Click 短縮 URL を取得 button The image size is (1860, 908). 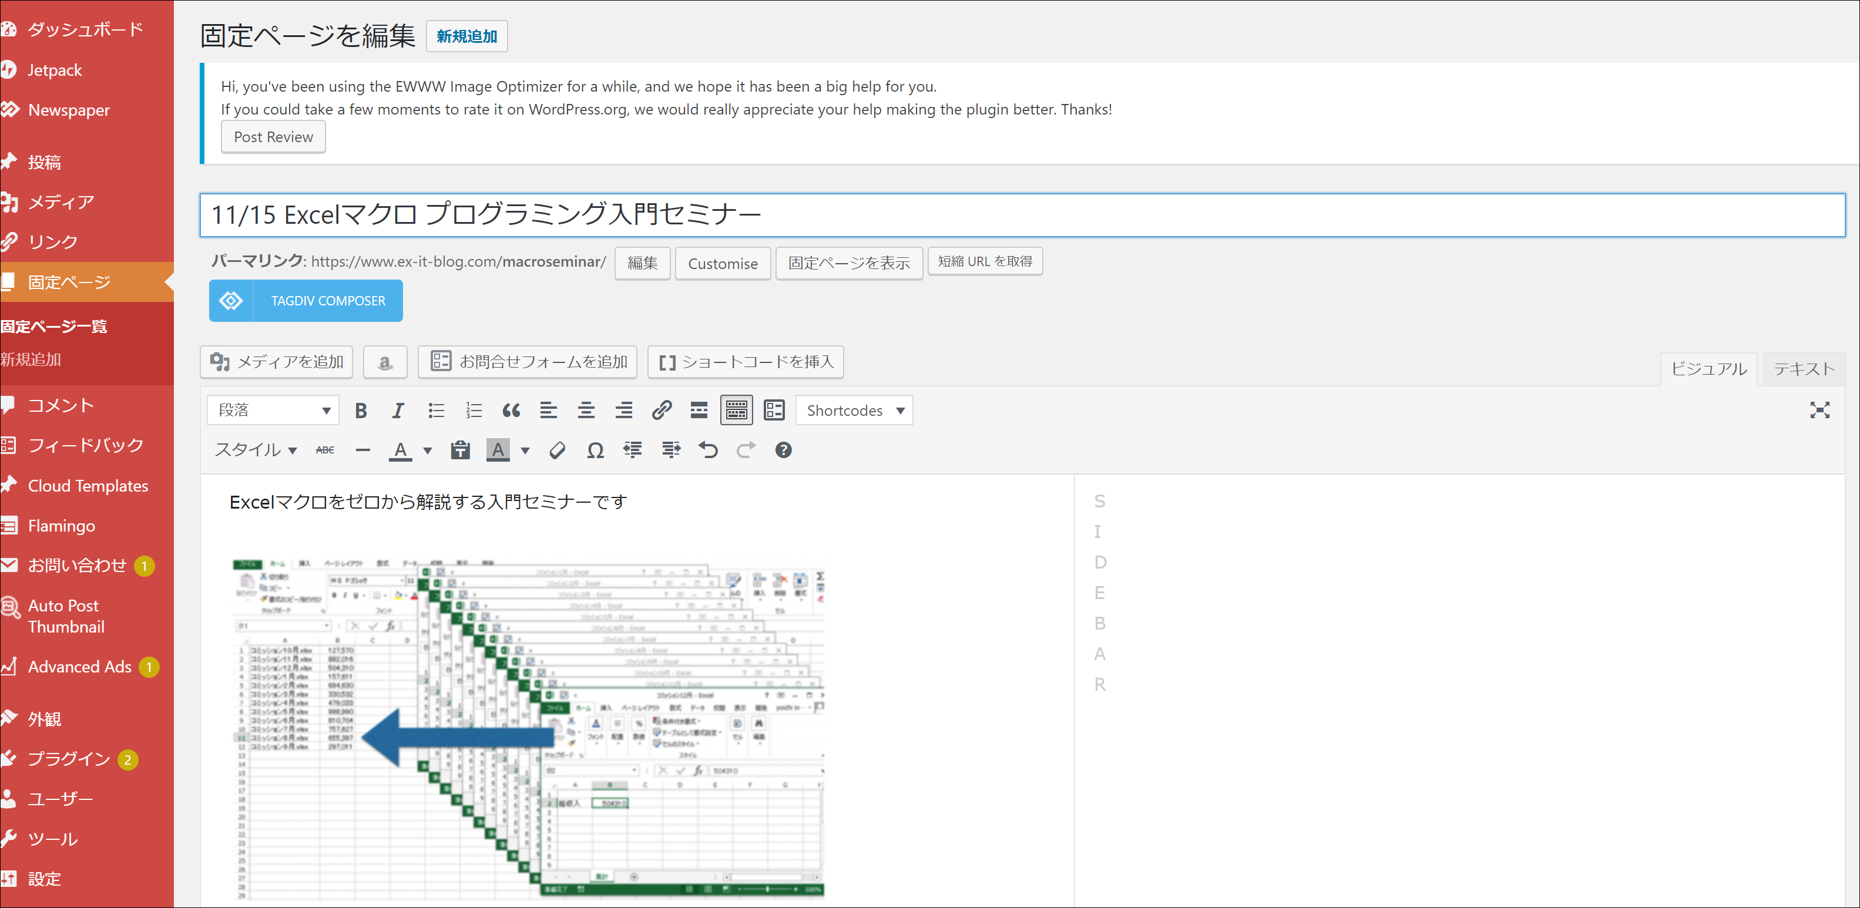click(x=985, y=261)
